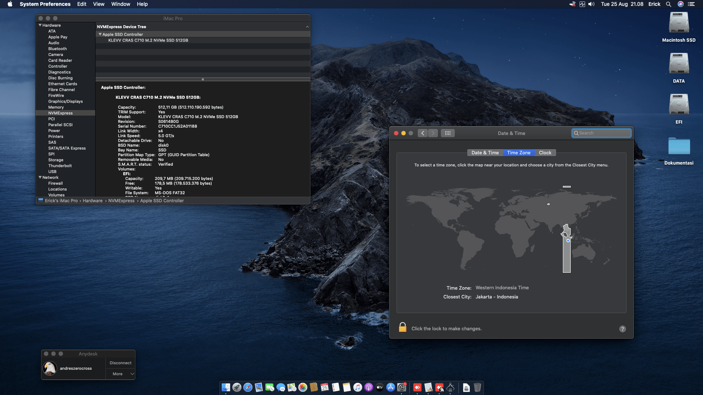Click Hardware in the path bar
The width and height of the screenshot is (703, 395).
[93, 201]
